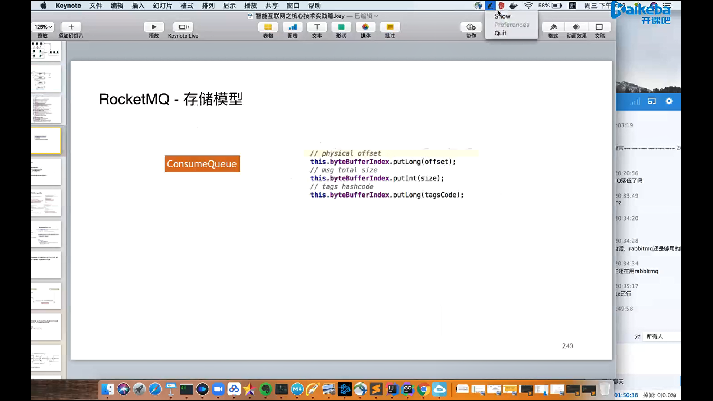Click the Add Slide plus button
This screenshot has width=713, height=401.
pyautogui.click(x=71, y=27)
